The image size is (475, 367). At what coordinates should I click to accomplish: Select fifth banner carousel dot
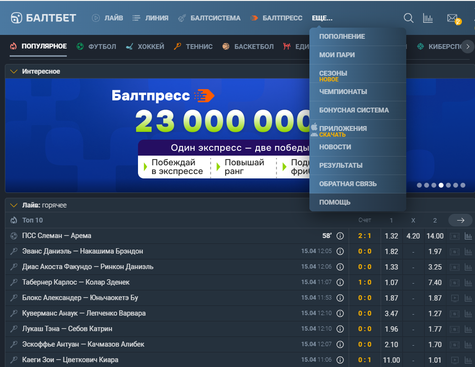click(x=448, y=185)
